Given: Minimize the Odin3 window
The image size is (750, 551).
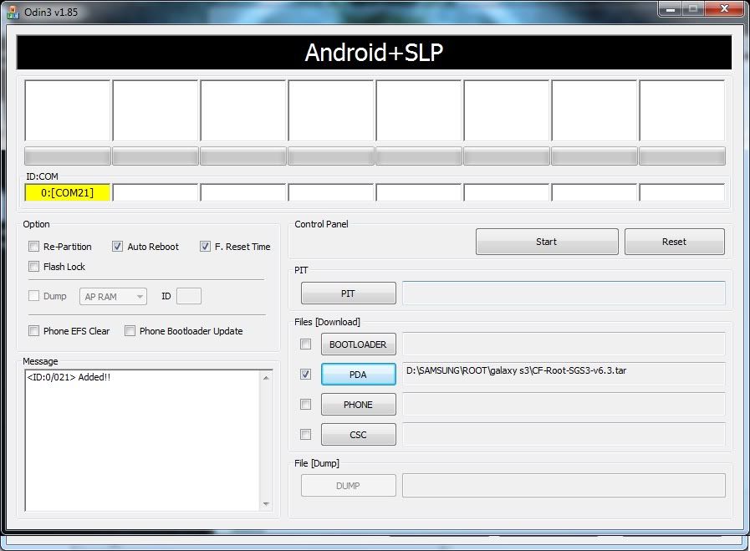Looking at the screenshot, I should pos(669,8).
